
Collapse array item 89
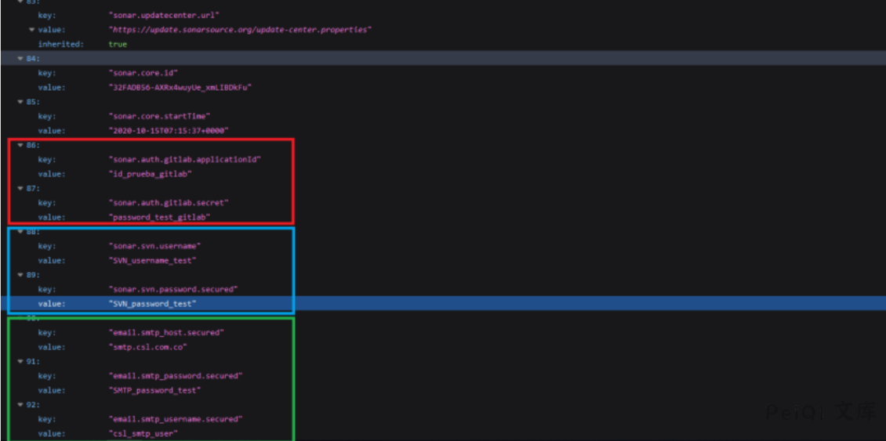pyautogui.click(x=21, y=275)
